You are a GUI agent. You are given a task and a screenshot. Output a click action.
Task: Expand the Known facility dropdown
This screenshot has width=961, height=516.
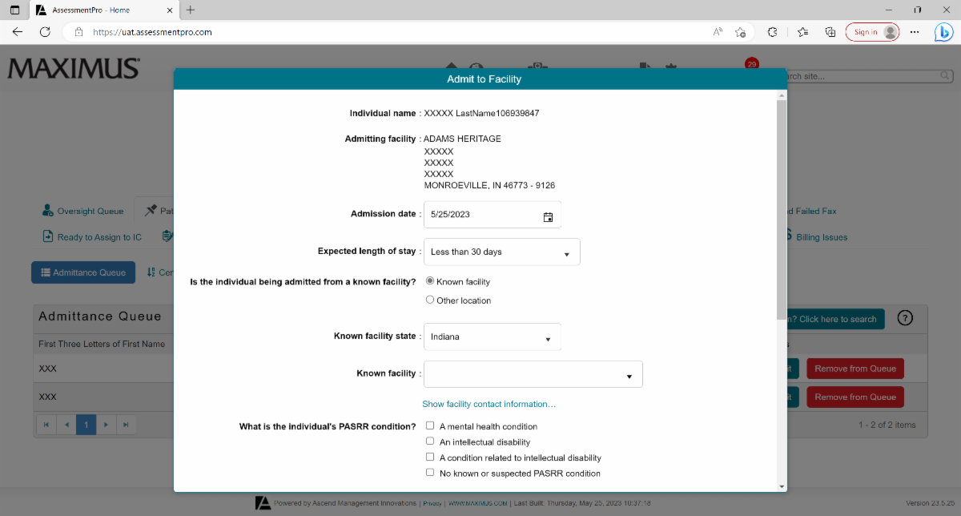533,374
